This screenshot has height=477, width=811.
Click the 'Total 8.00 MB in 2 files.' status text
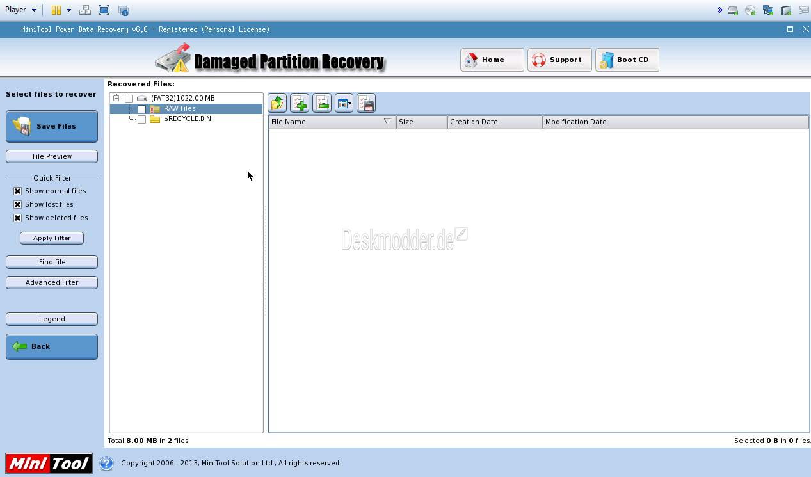[x=149, y=441]
